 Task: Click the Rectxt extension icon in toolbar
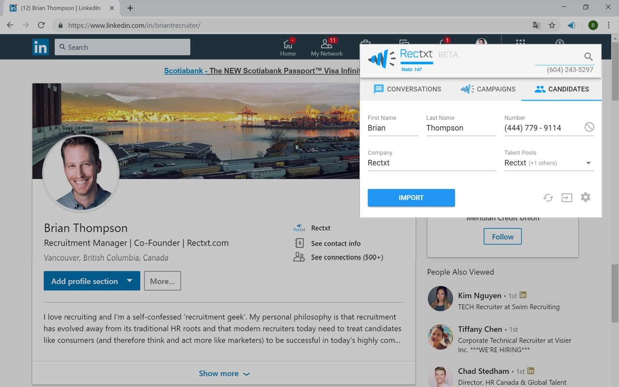pos(572,25)
